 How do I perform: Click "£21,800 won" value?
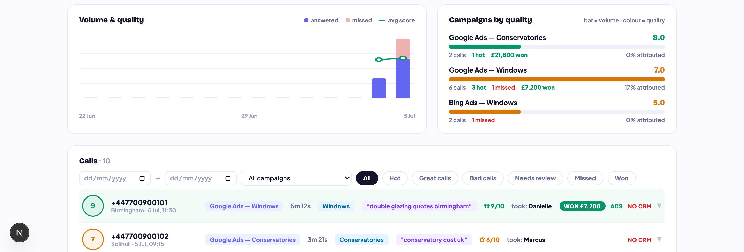coord(509,55)
